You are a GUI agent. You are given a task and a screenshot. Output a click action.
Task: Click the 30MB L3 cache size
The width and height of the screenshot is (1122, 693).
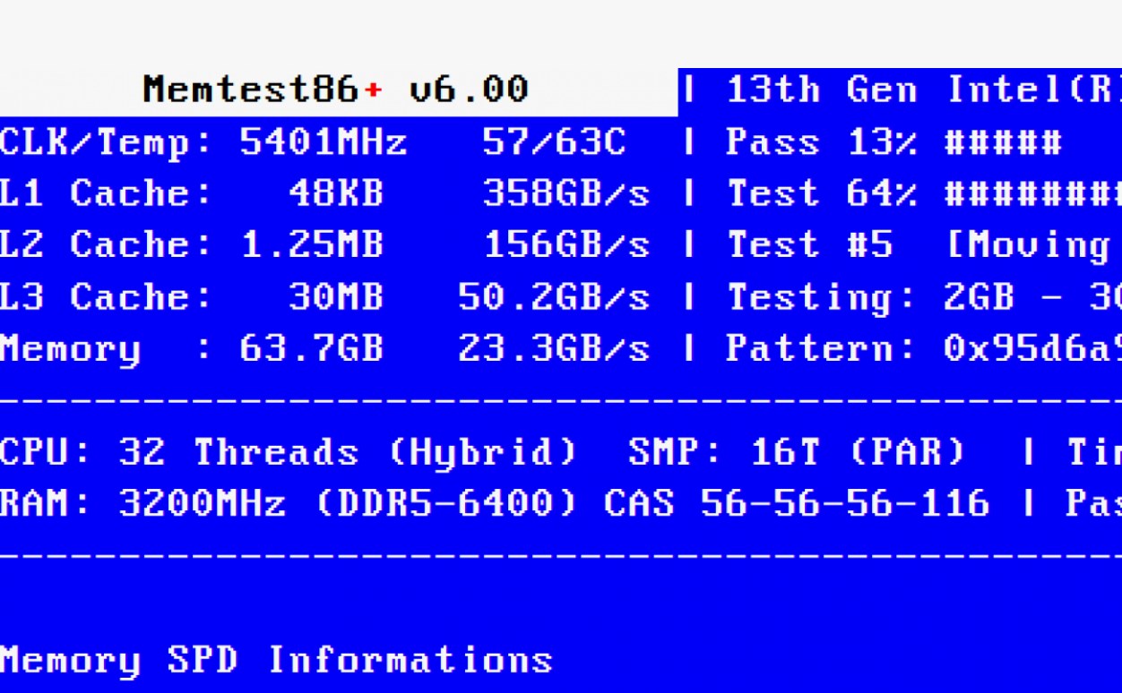[x=336, y=296]
